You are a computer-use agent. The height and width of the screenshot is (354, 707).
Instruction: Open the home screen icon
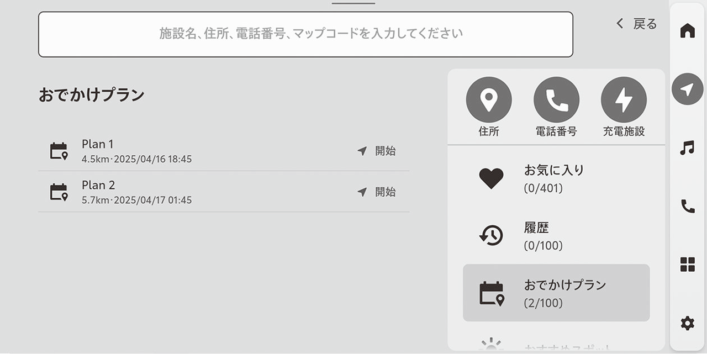pos(687,31)
